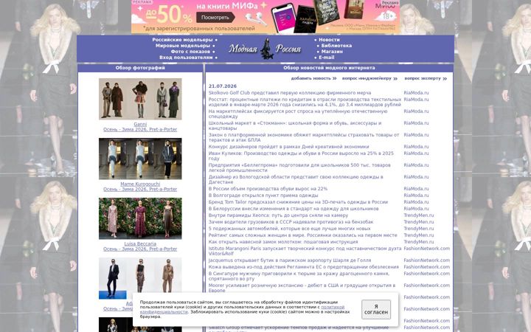This screenshot has height=332, width=531.
Task: Click the Модная Россия site logo
Action: pos(265,49)
